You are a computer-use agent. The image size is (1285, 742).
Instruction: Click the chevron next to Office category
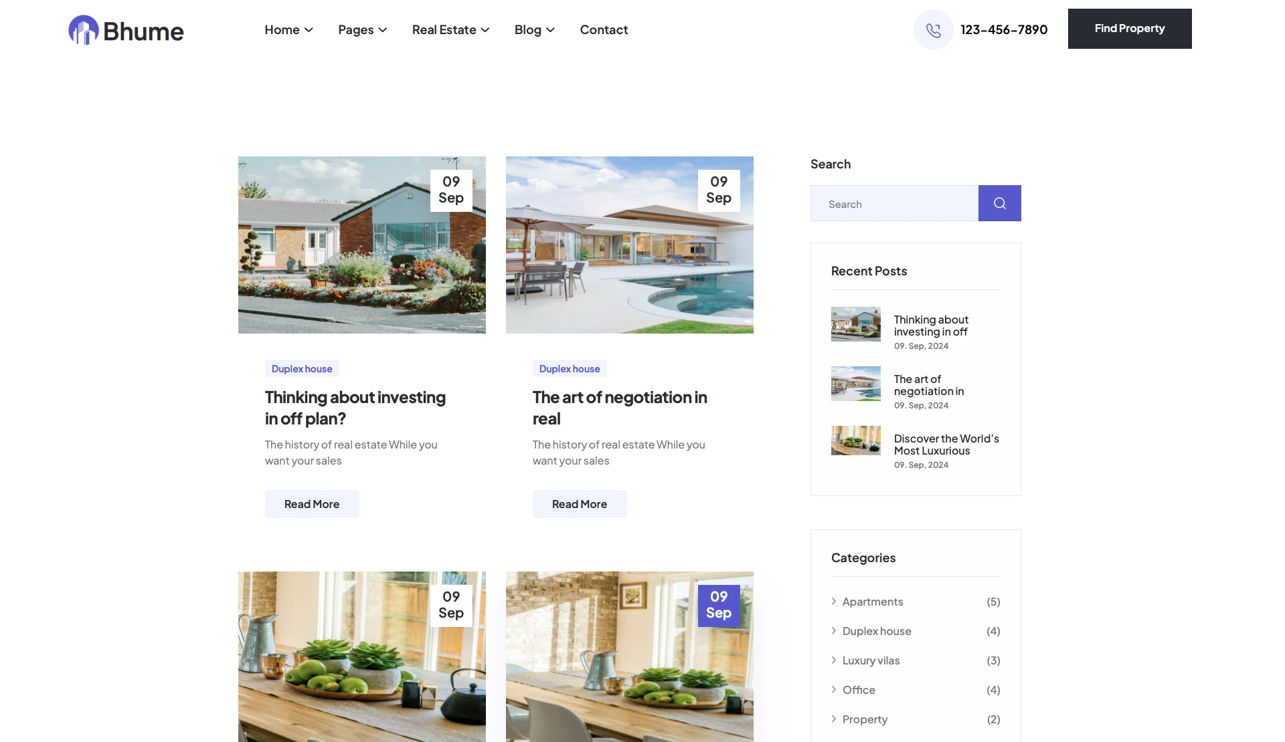[x=834, y=689]
